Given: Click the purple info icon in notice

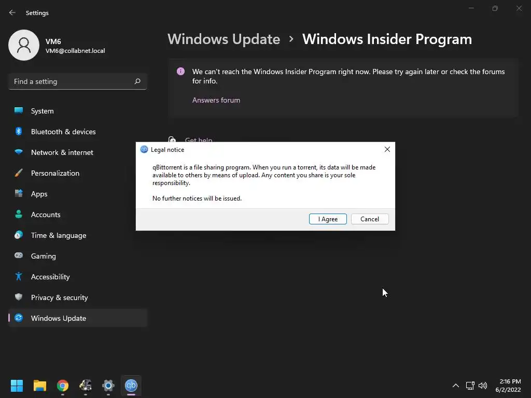Looking at the screenshot, I should 180,72.
